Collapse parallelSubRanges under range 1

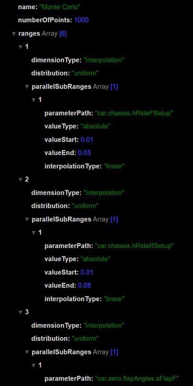(x=27, y=87)
